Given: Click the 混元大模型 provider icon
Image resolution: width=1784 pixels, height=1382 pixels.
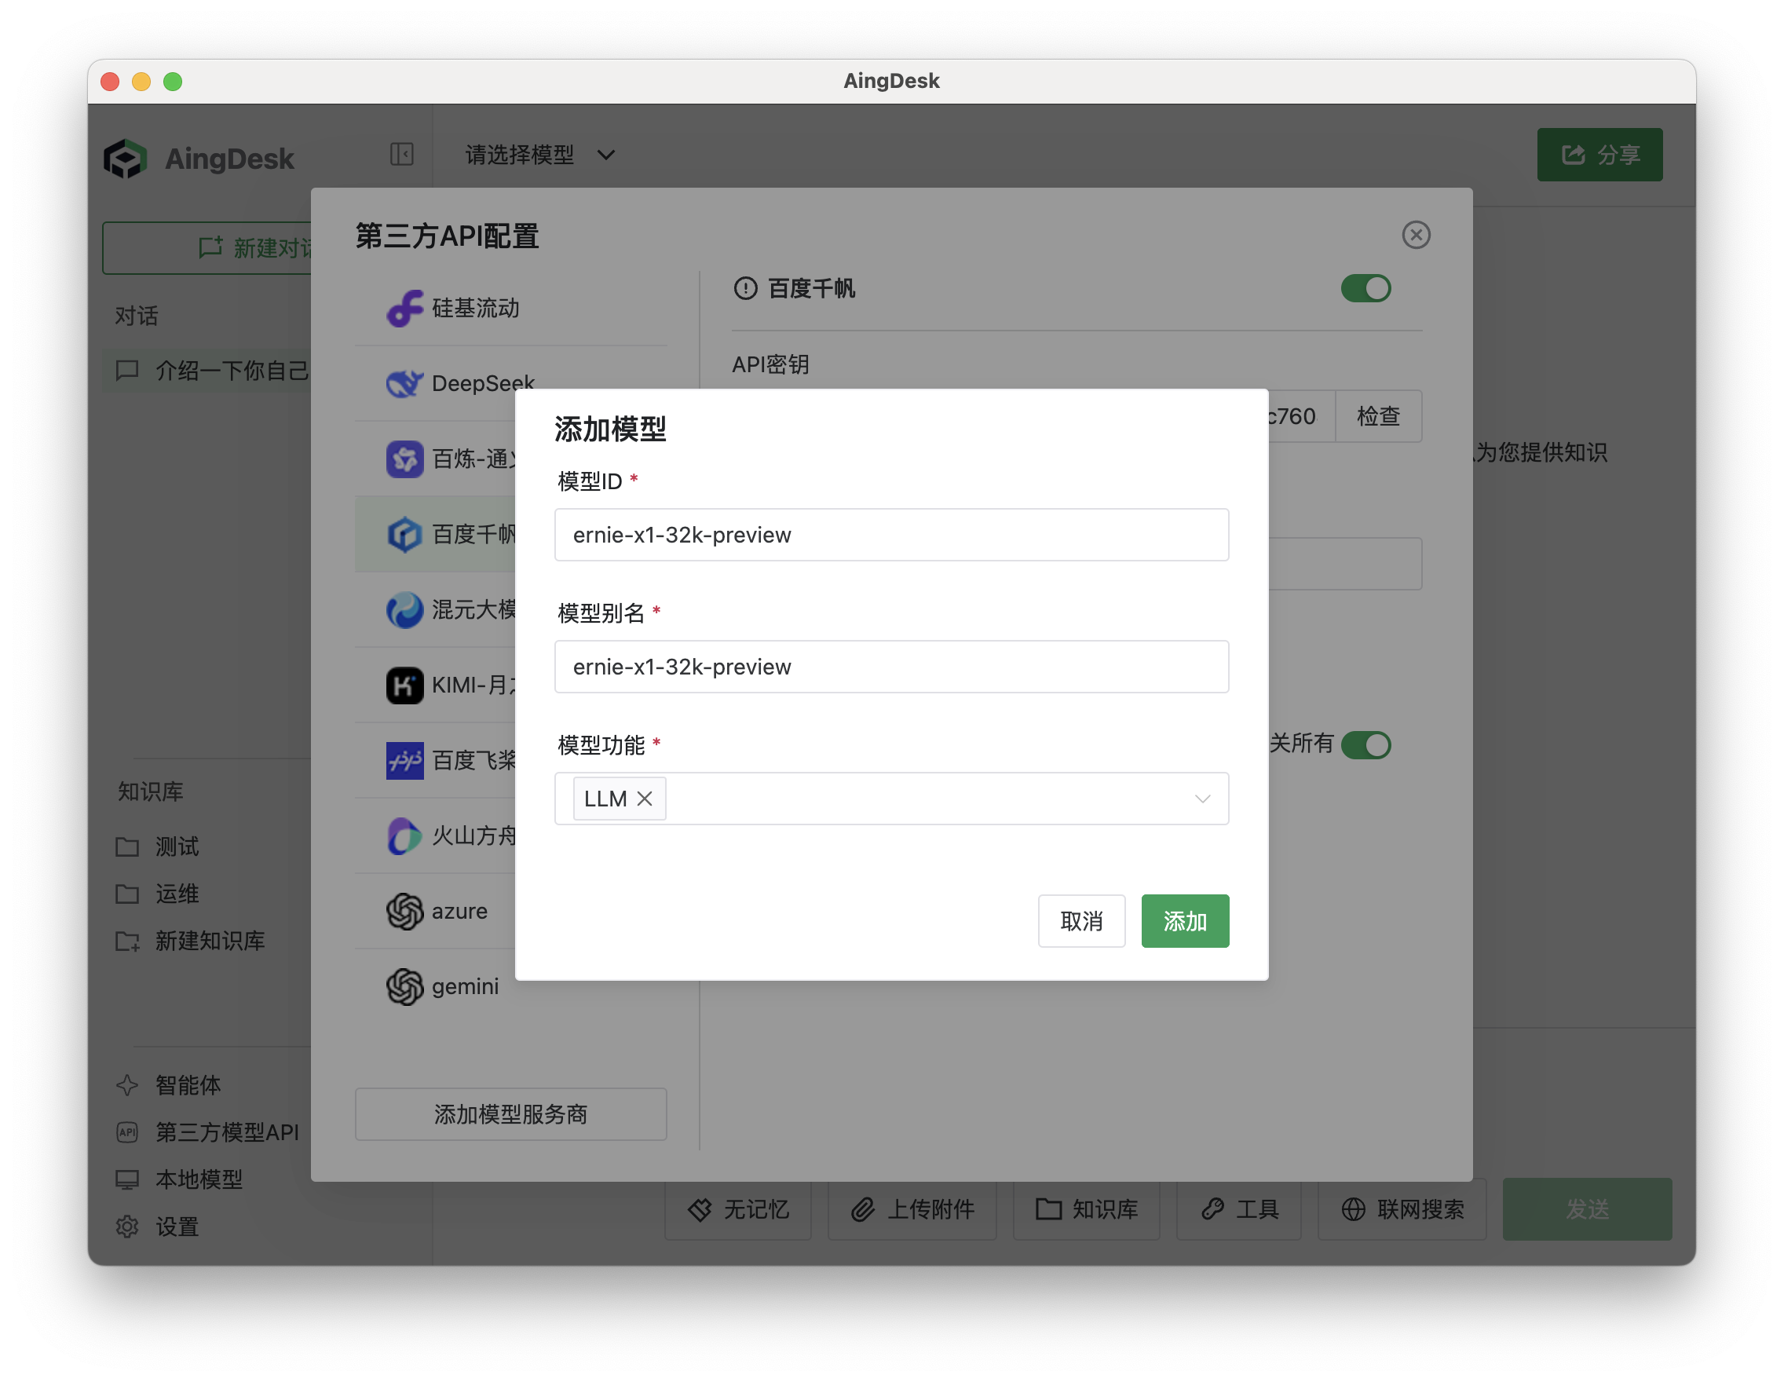Looking at the screenshot, I should point(406,609).
